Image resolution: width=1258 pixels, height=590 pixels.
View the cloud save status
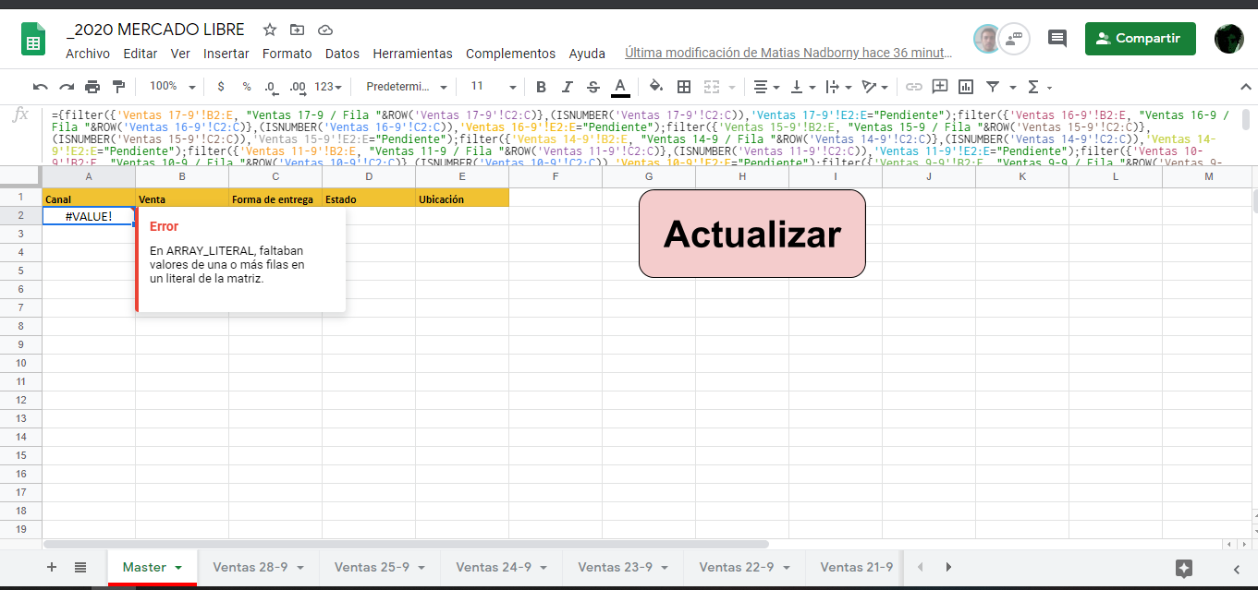pos(324,30)
